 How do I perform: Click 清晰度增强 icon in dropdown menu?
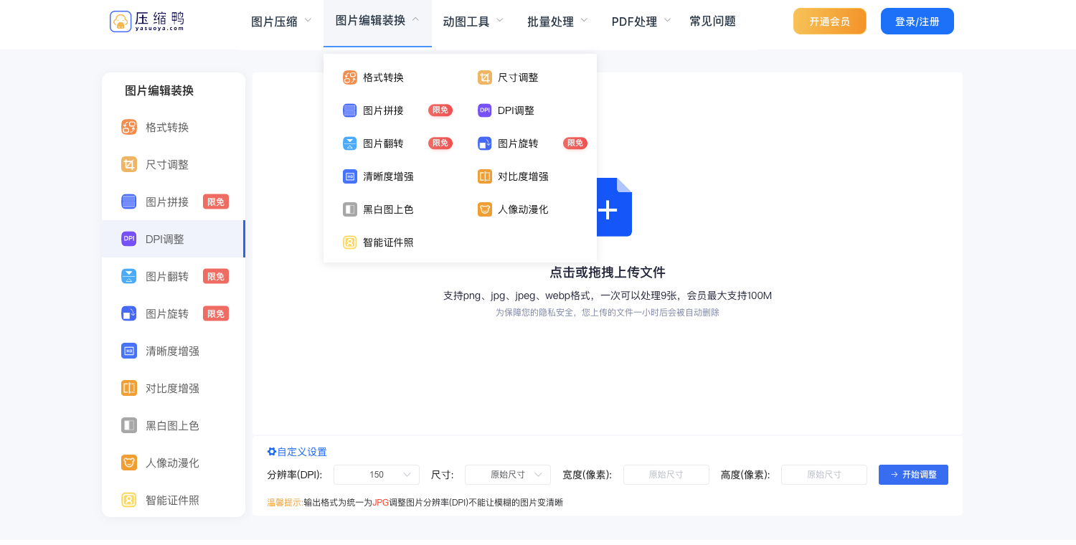(350, 176)
